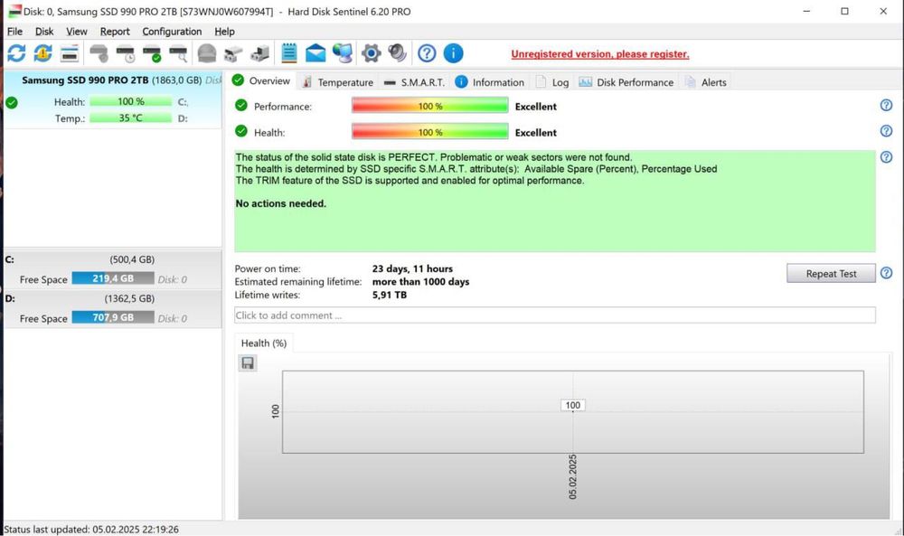Click the '5,91 TB' lifetime writes value
Screen dimensions: 904x536
[x=389, y=295]
